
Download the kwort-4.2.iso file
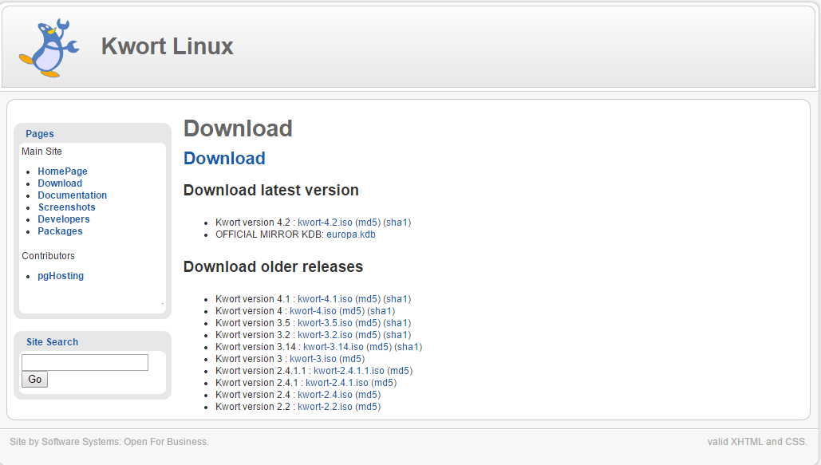(x=325, y=223)
